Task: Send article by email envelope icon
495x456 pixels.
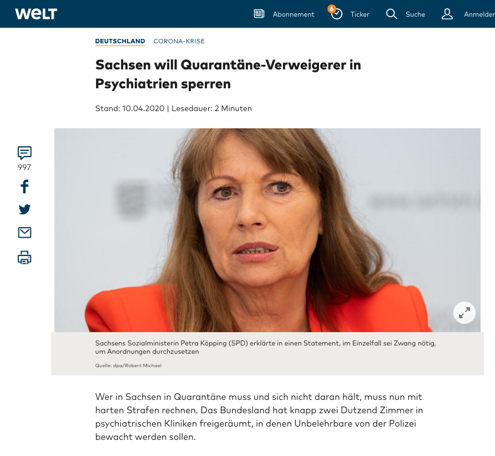Action: point(24,233)
